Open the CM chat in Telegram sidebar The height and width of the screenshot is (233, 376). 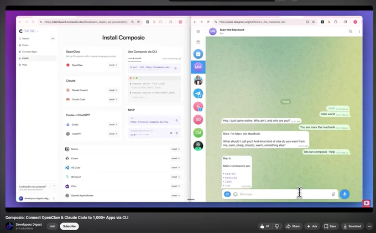[x=198, y=133]
